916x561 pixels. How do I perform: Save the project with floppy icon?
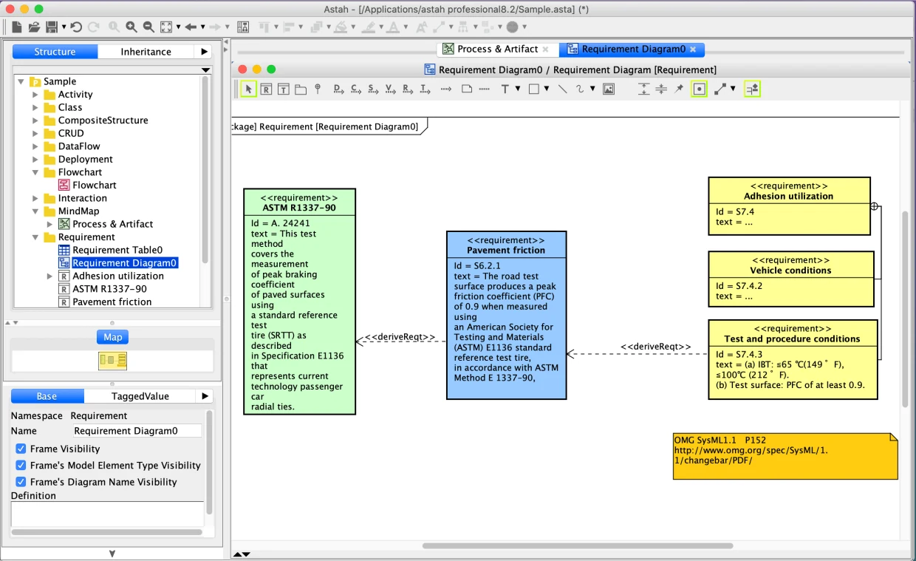52,27
